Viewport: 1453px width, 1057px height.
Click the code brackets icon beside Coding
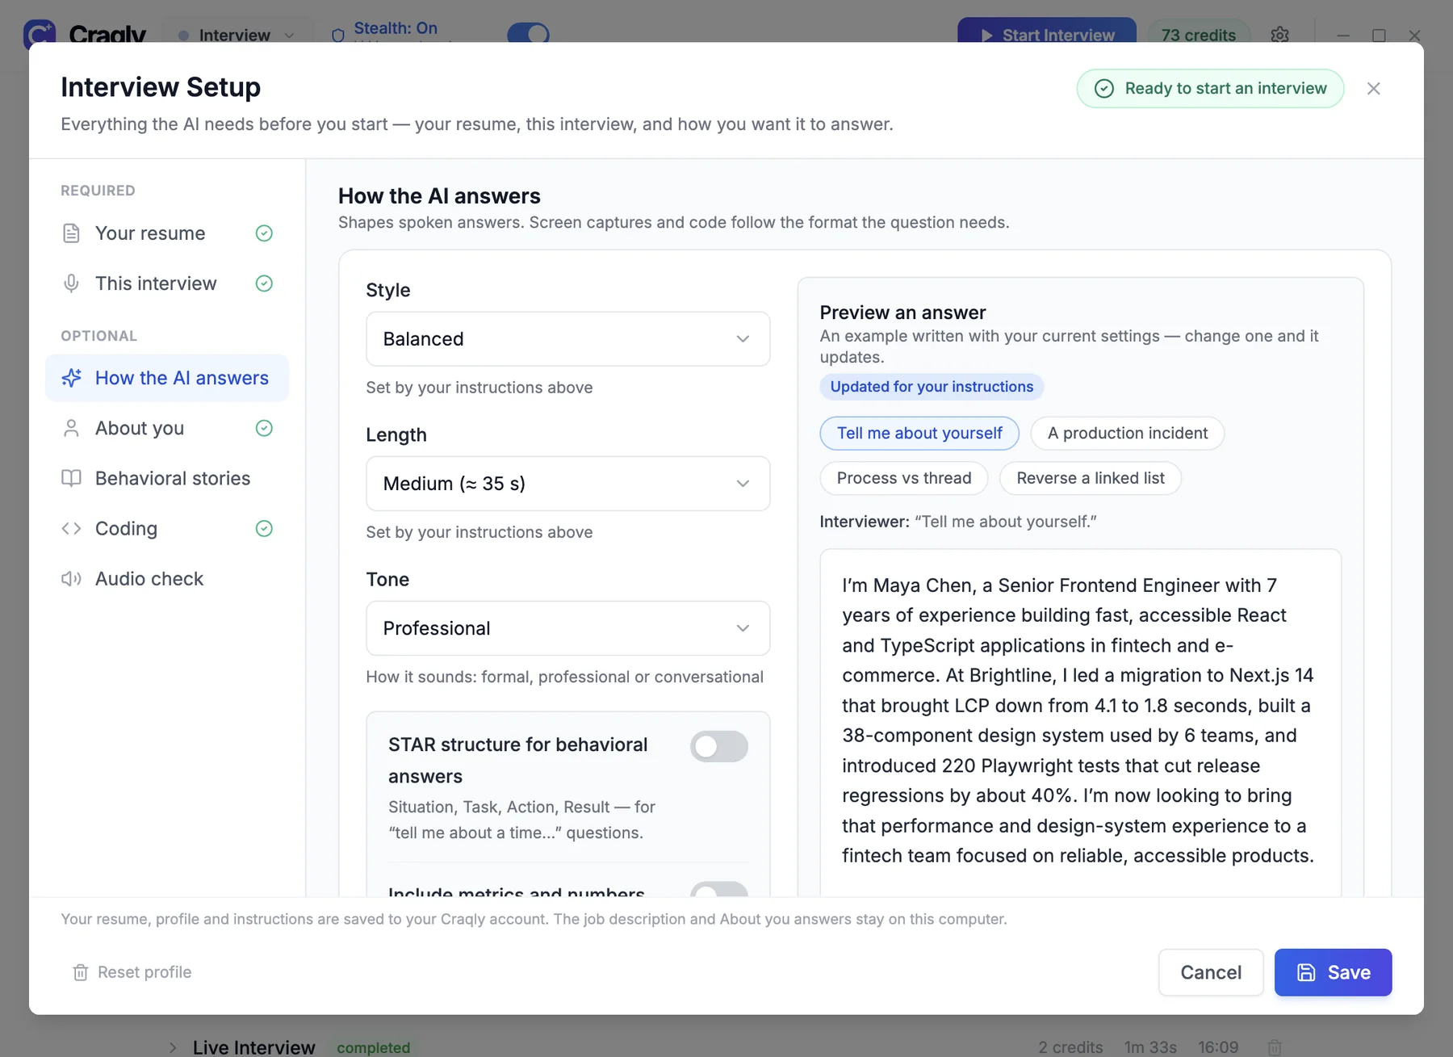coord(71,528)
